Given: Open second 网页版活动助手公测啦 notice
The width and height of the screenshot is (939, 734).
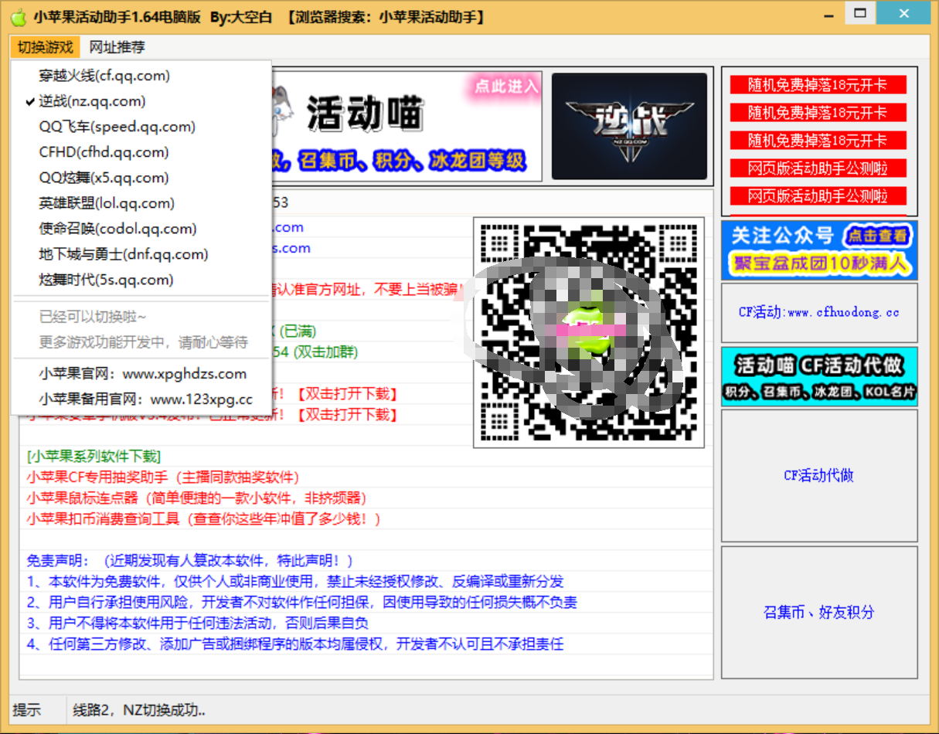Looking at the screenshot, I should [x=818, y=196].
